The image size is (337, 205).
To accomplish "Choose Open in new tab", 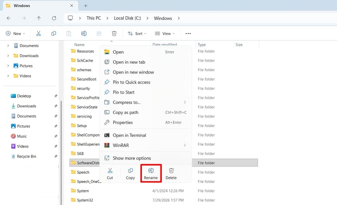I will (146, 62).
